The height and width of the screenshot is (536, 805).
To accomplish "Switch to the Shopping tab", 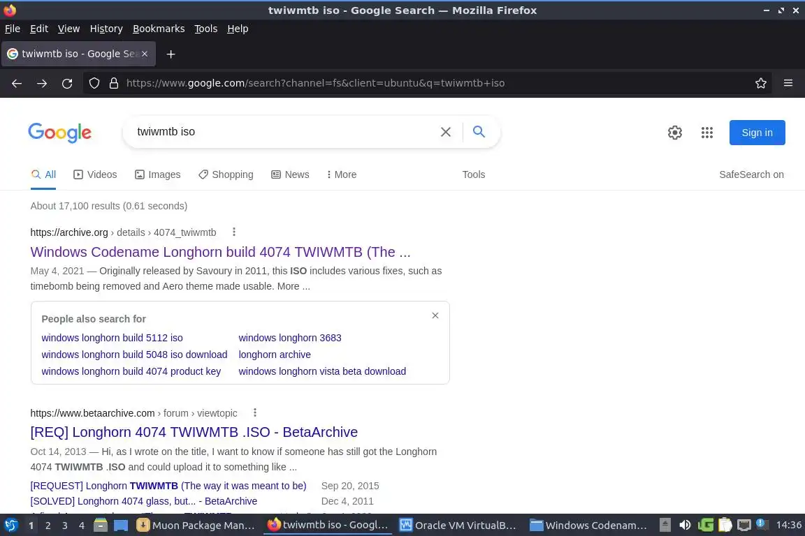I will [226, 174].
